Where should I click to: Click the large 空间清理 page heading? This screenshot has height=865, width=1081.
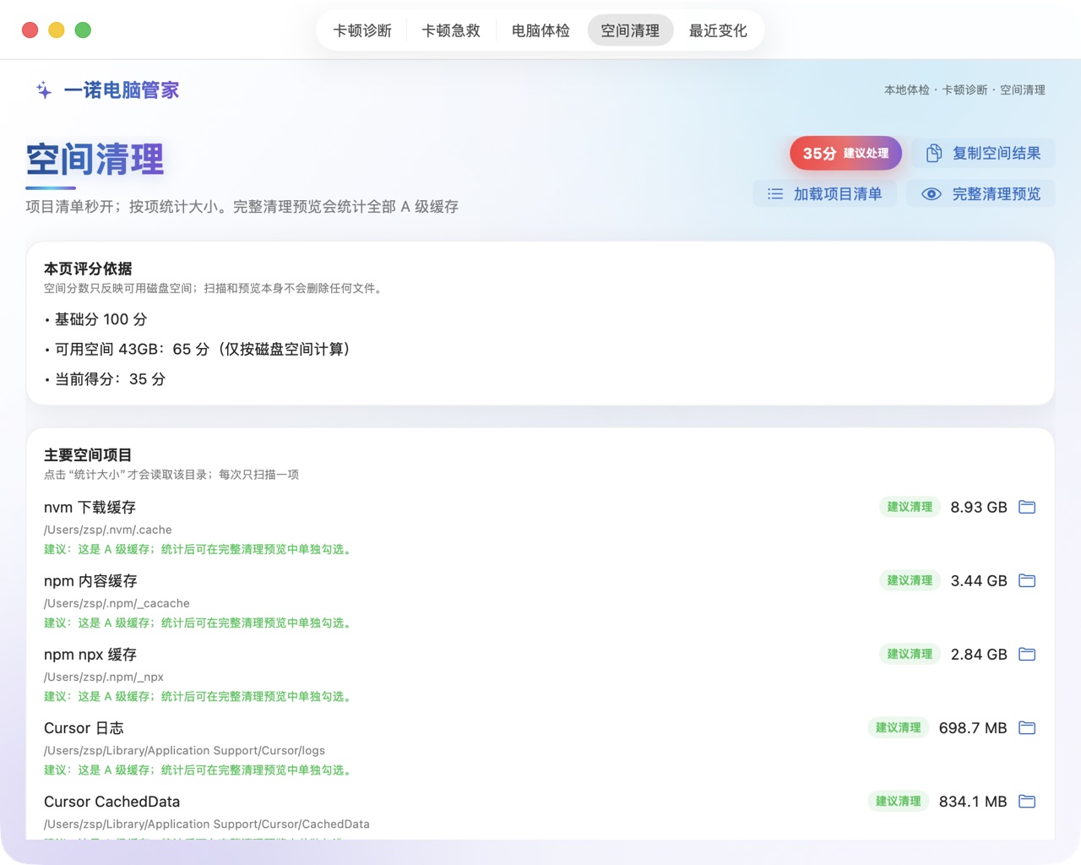coord(95,160)
